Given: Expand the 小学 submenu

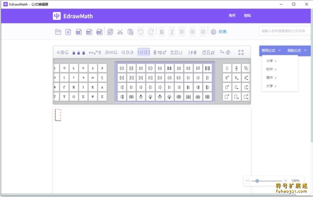Looking at the screenshot, I should [x=271, y=61].
